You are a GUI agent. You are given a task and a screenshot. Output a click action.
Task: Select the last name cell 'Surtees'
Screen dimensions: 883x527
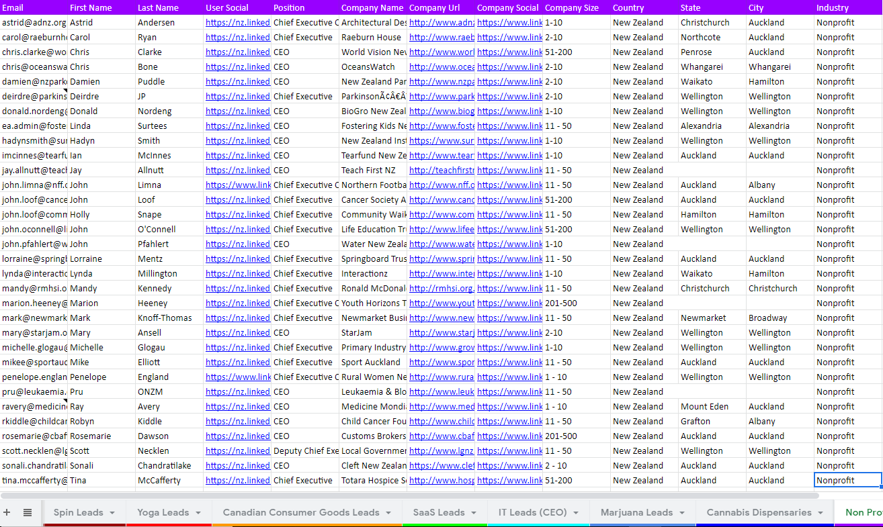169,126
